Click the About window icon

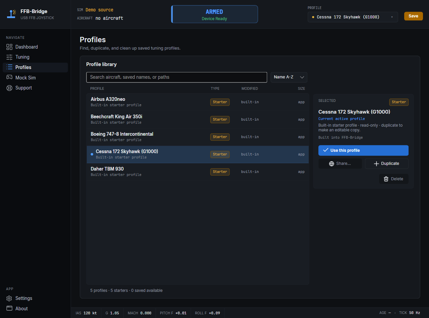[9, 309]
